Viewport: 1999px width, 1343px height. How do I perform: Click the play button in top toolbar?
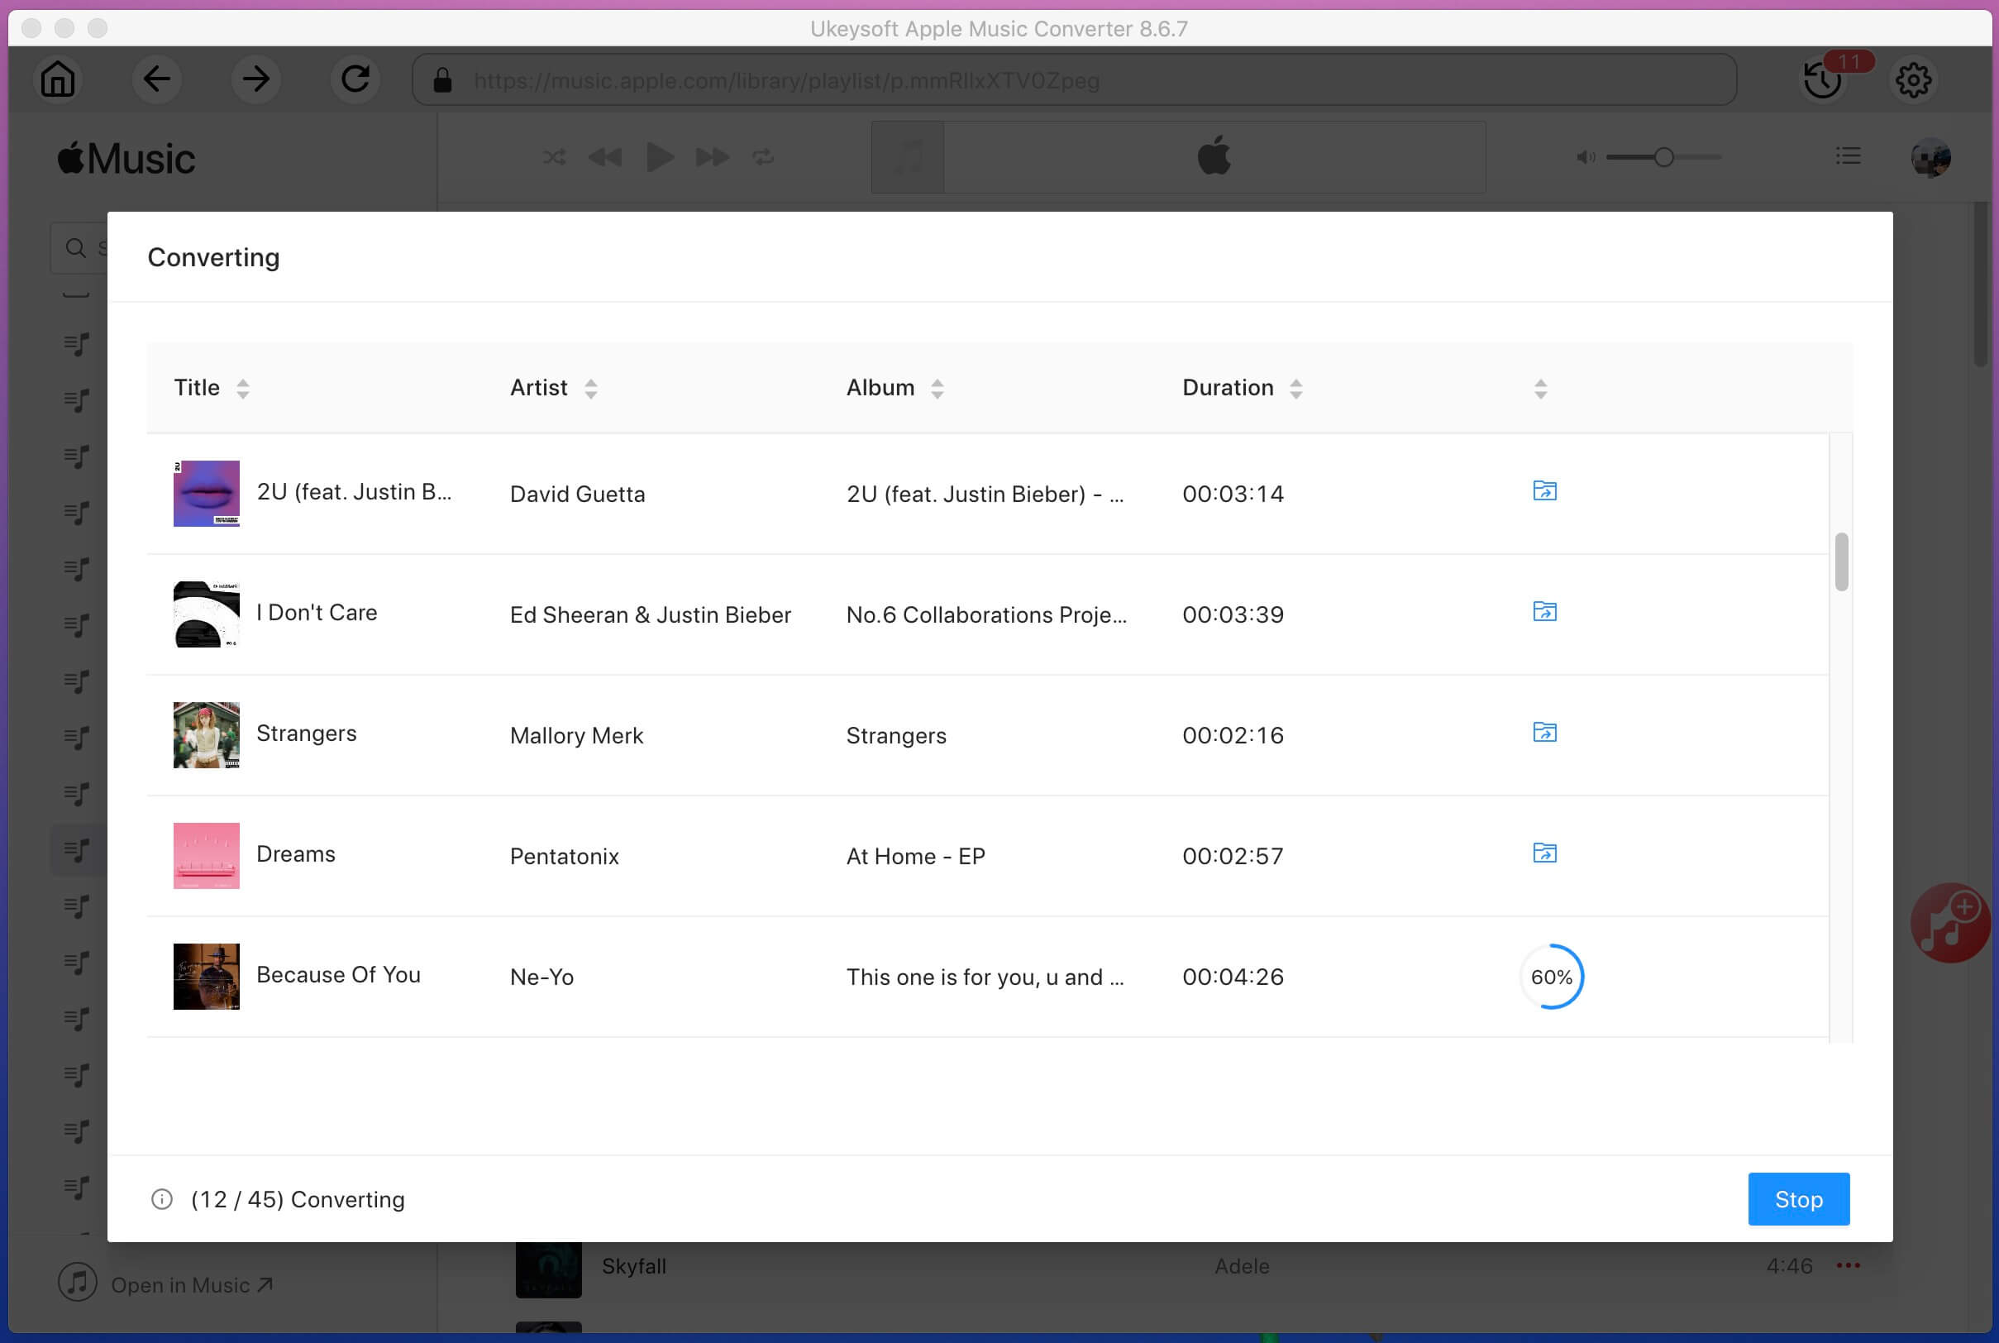coord(660,155)
